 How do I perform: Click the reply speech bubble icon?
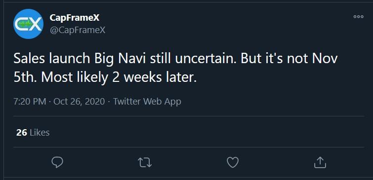(57, 162)
